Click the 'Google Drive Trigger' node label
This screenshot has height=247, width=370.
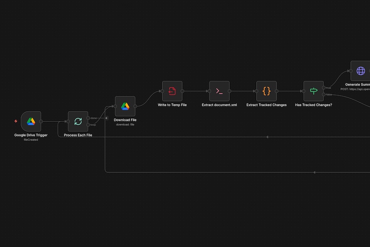[31, 135]
